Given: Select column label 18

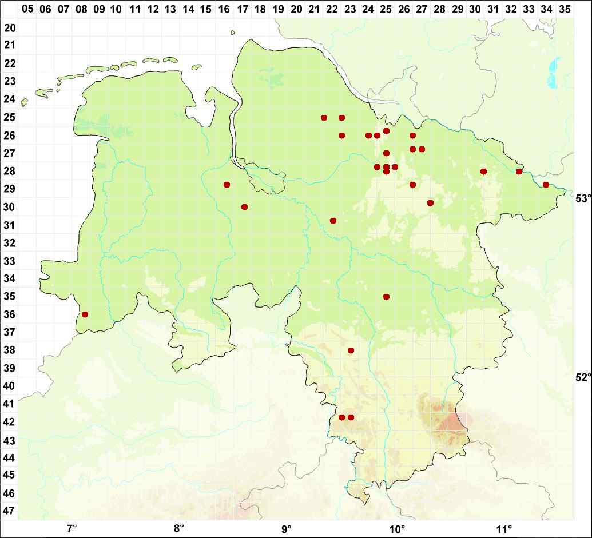Looking at the screenshot, I should coord(260,9).
